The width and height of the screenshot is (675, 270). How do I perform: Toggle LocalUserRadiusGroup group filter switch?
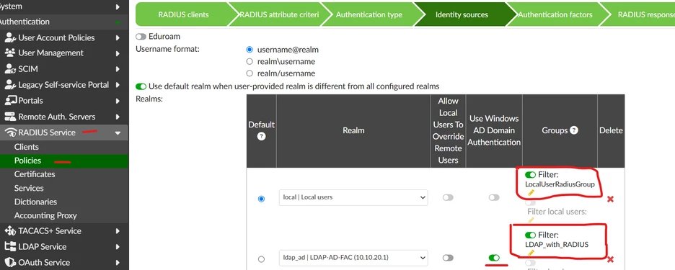click(x=530, y=175)
